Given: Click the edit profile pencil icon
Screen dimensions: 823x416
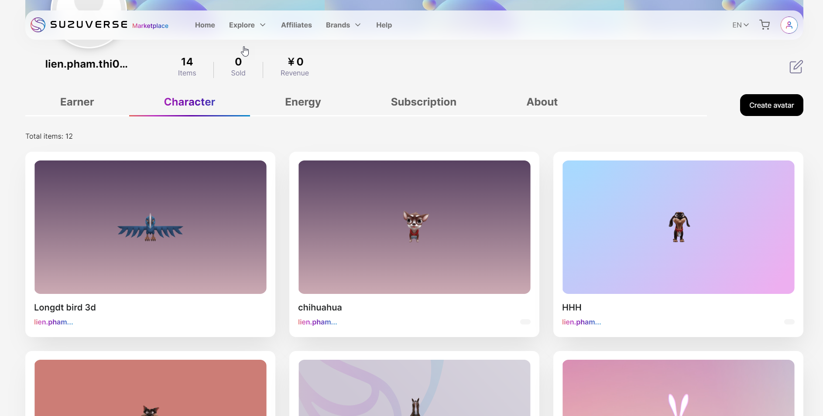Looking at the screenshot, I should point(796,67).
